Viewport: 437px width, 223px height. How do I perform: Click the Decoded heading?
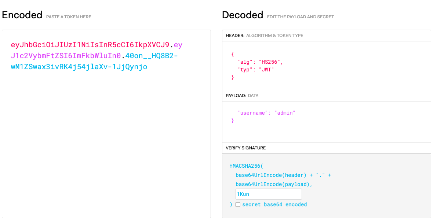pyautogui.click(x=243, y=15)
